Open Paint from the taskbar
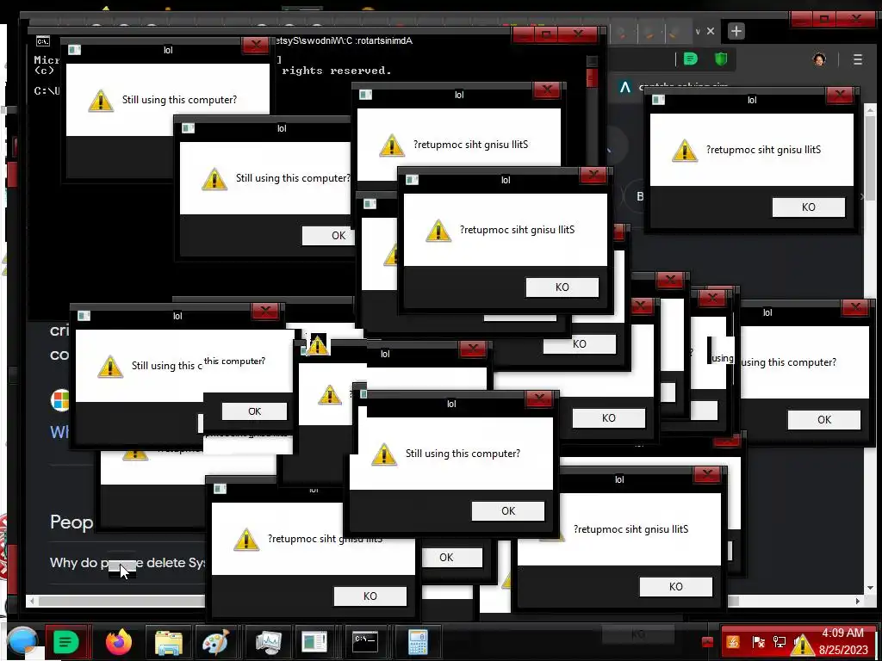The height and width of the screenshot is (661, 882). click(x=215, y=642)
